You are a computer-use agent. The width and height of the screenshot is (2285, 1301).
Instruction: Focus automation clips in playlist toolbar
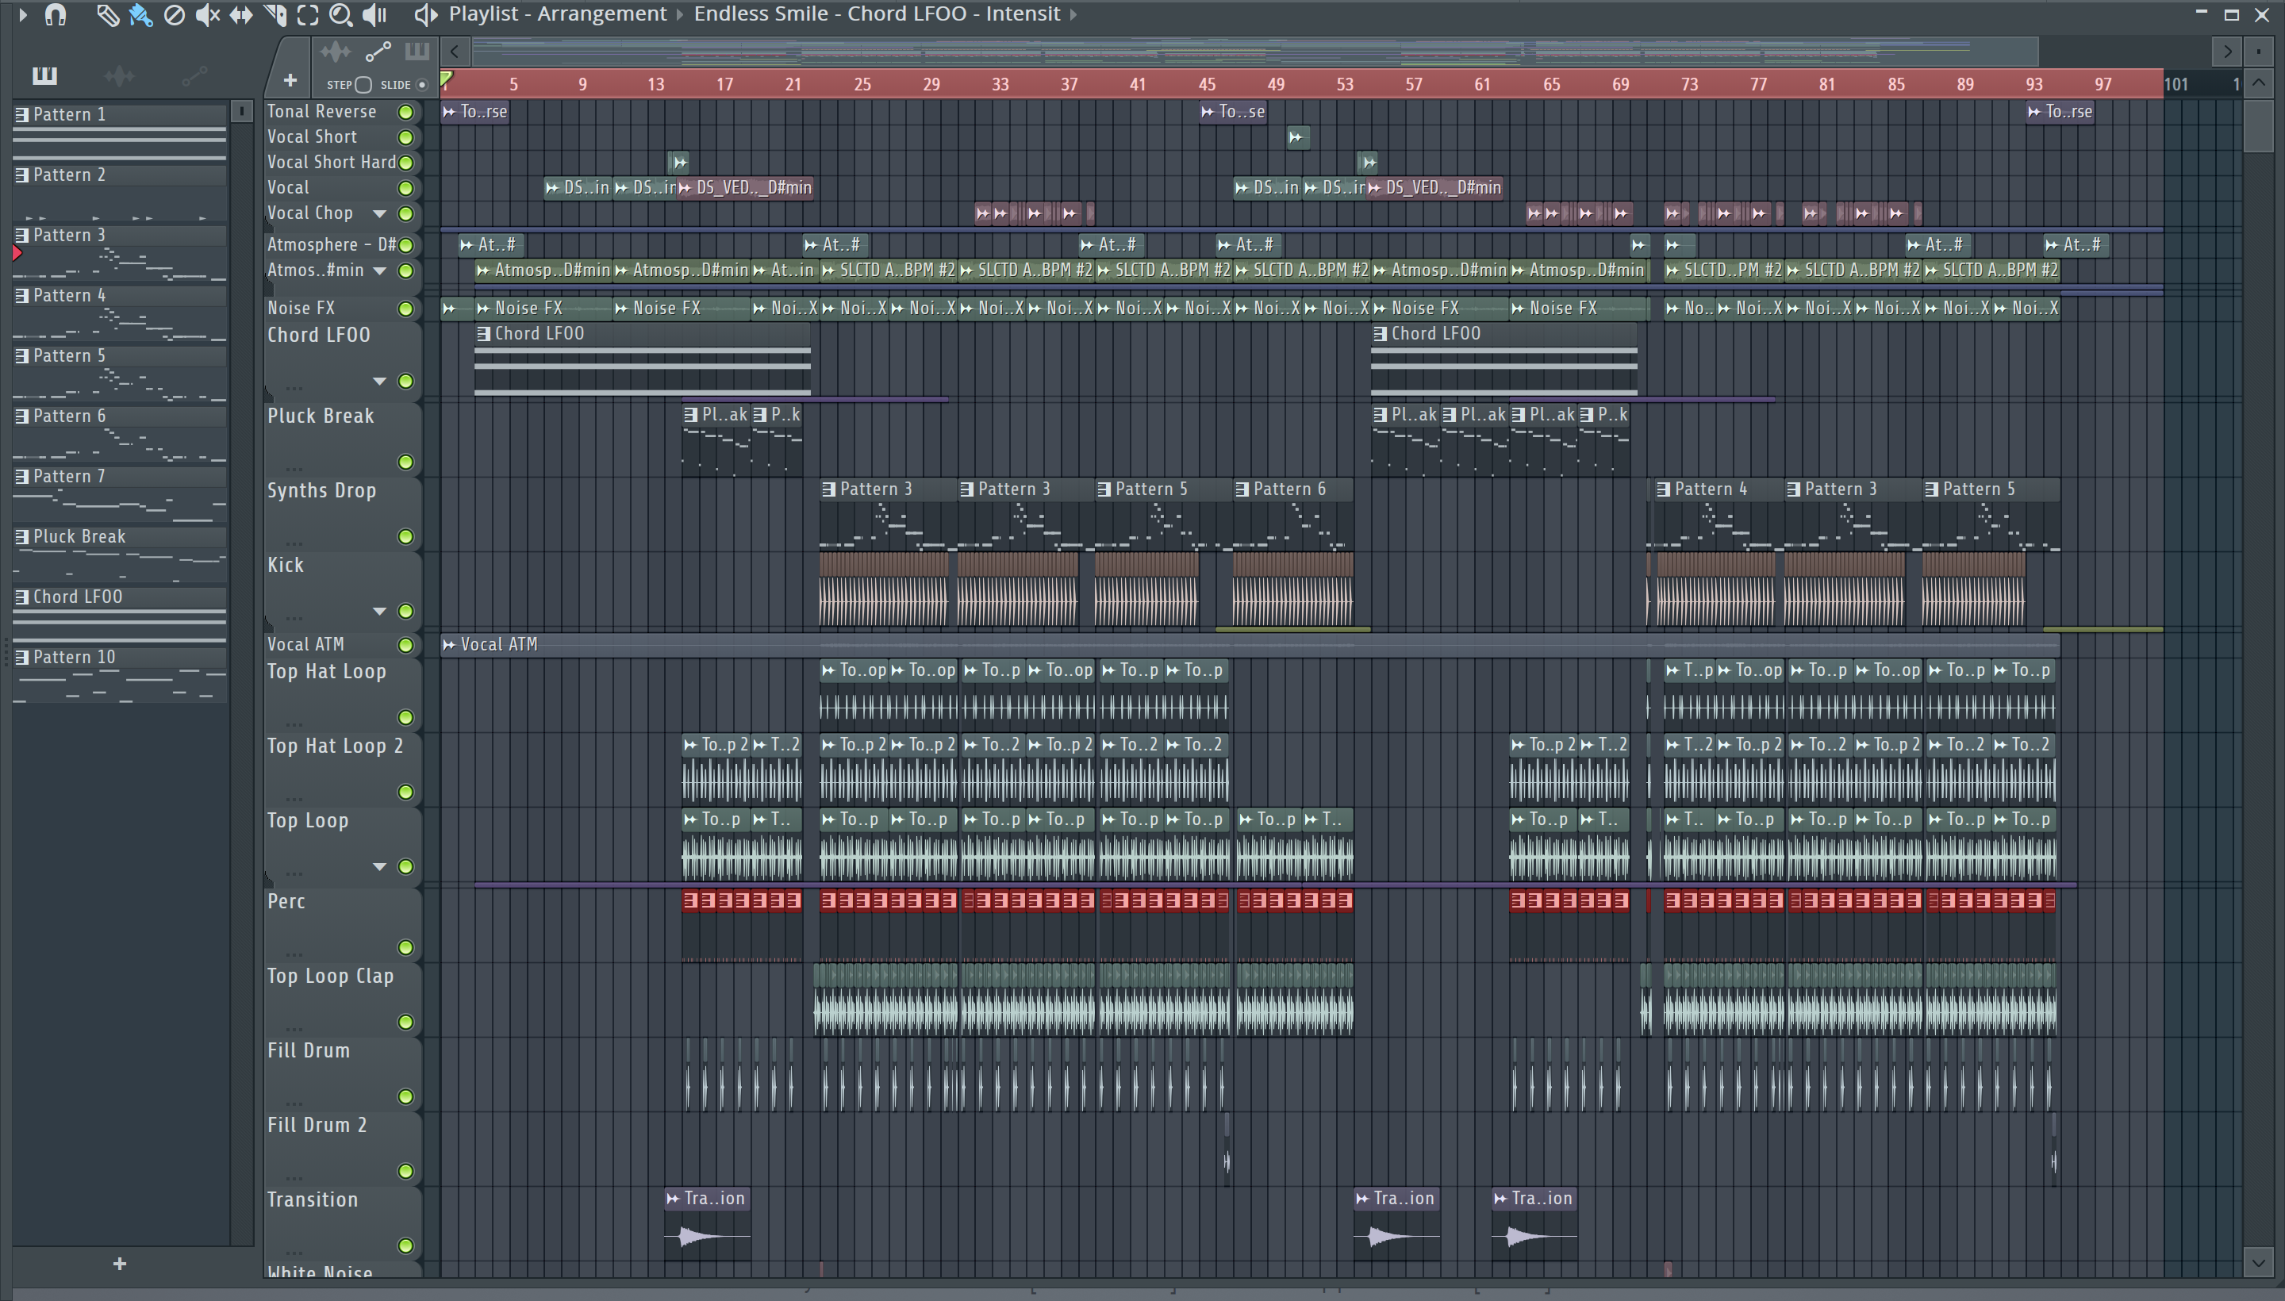pyautogui.click(x=378, y=52)
